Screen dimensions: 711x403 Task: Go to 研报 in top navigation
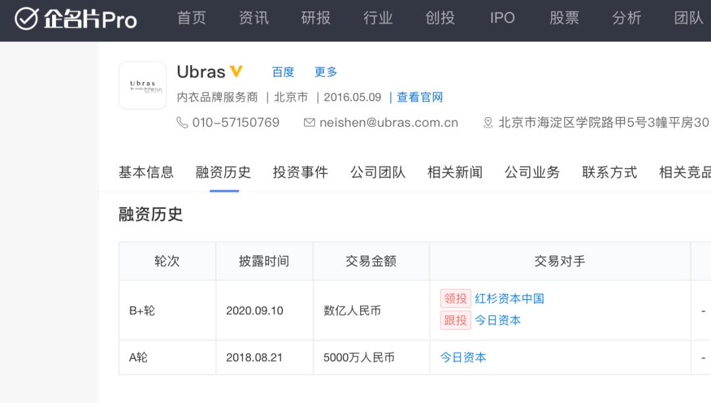click(x=315, y=18)
